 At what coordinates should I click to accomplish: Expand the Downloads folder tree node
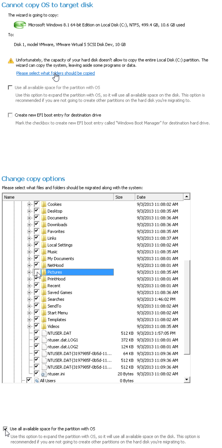click(x=29, y=225)
